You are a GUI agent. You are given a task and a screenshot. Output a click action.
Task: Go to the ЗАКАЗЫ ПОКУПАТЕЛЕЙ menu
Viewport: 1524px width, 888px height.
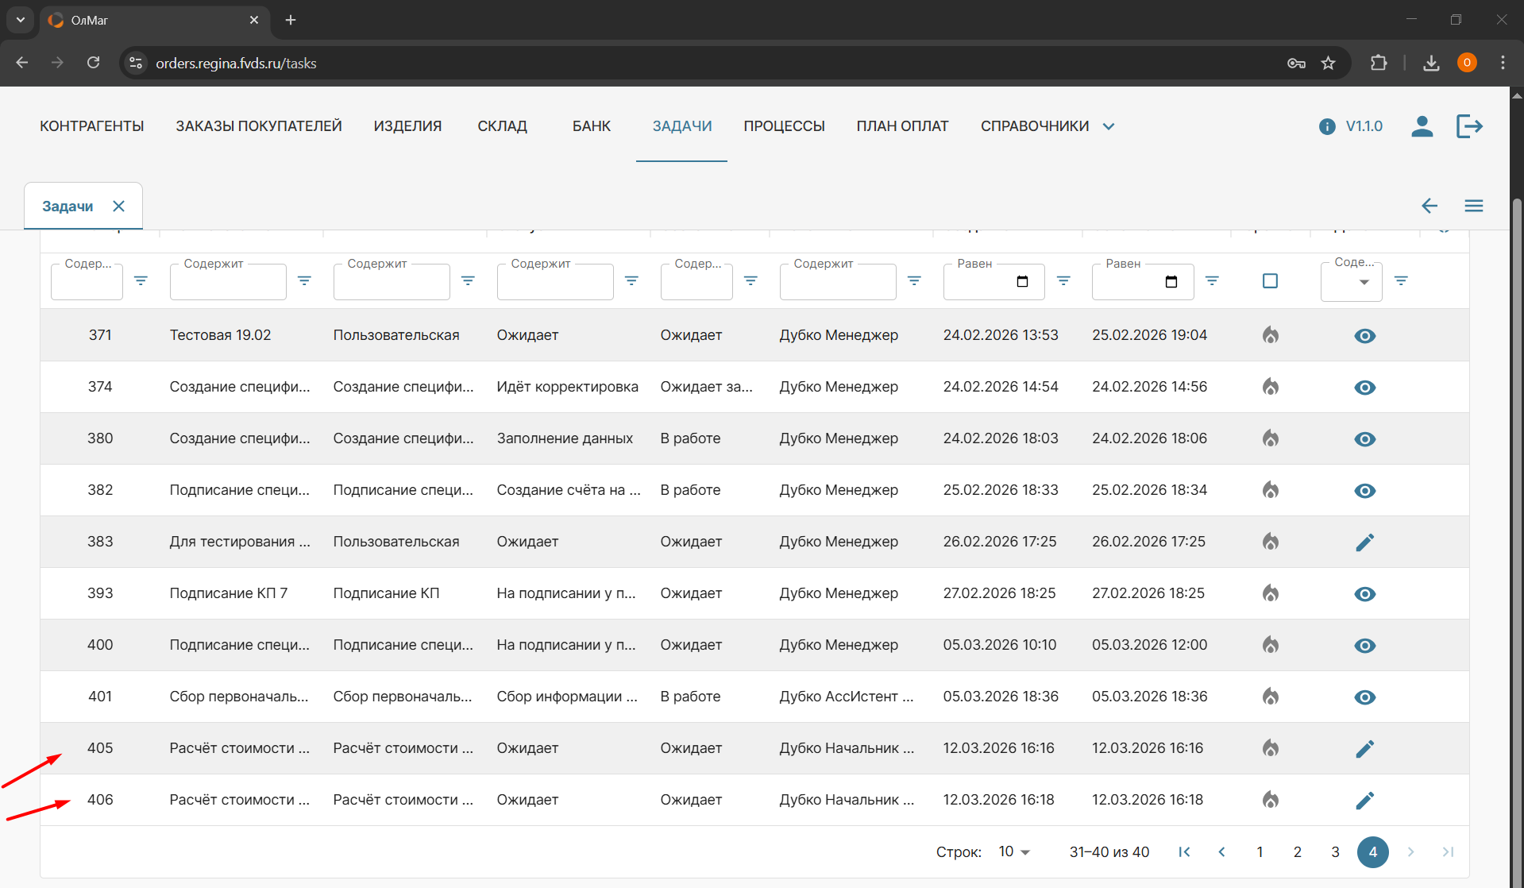[x=259, y=126]
